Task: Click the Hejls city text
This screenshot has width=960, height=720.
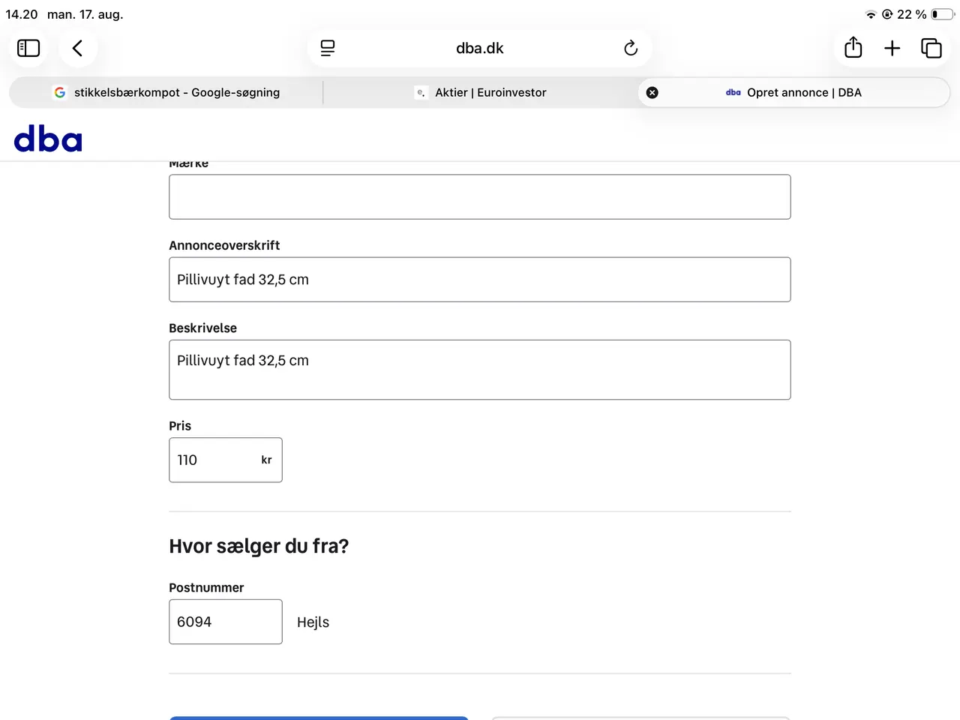Action: (x=313, y=622)
